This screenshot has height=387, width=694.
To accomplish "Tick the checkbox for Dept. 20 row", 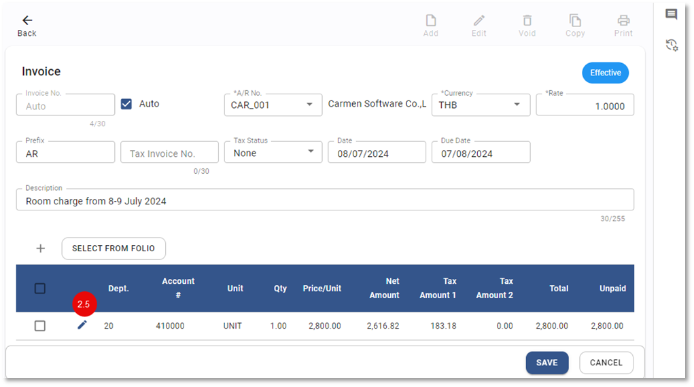I will 40,326.
